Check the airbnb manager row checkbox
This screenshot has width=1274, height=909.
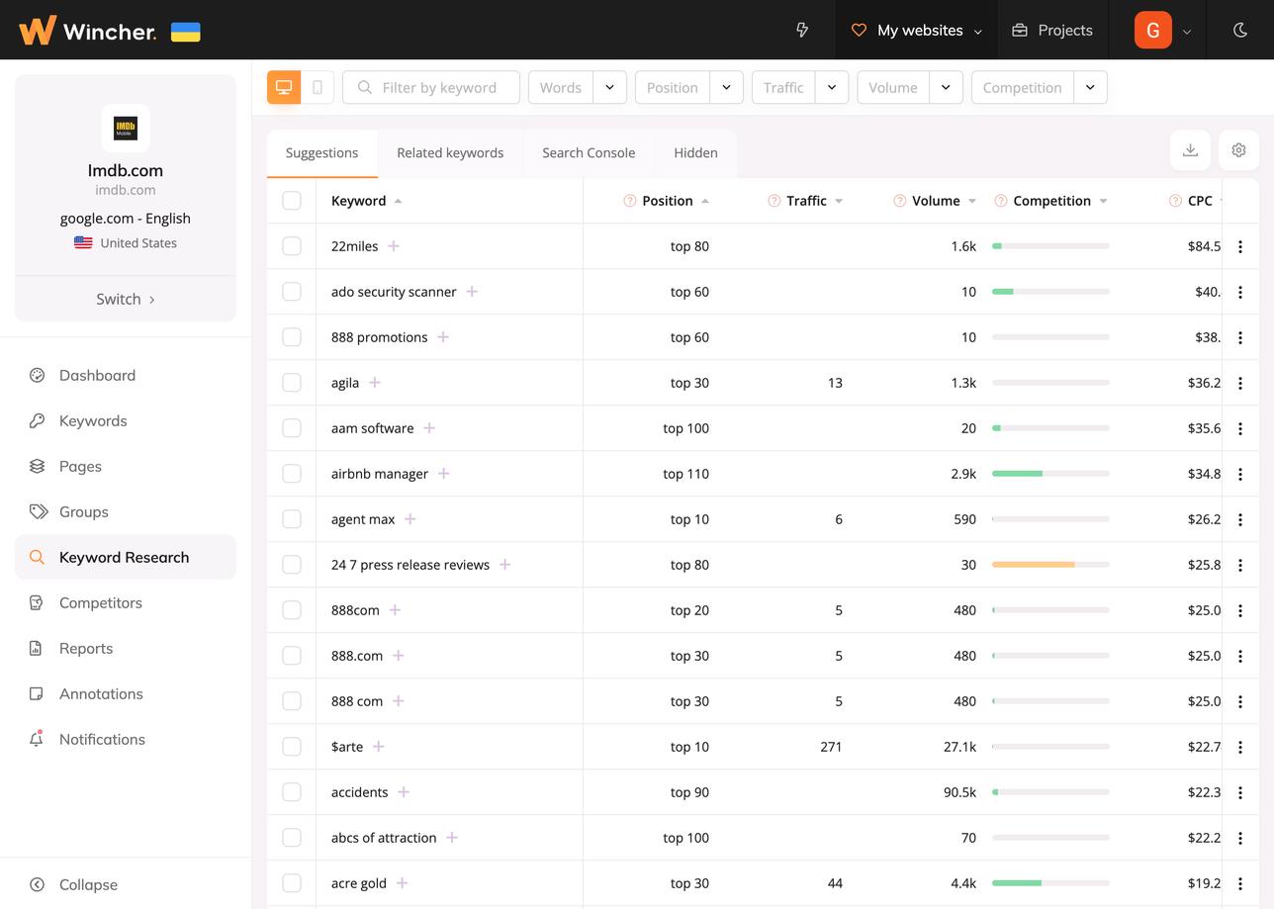(x=292, y=474)
